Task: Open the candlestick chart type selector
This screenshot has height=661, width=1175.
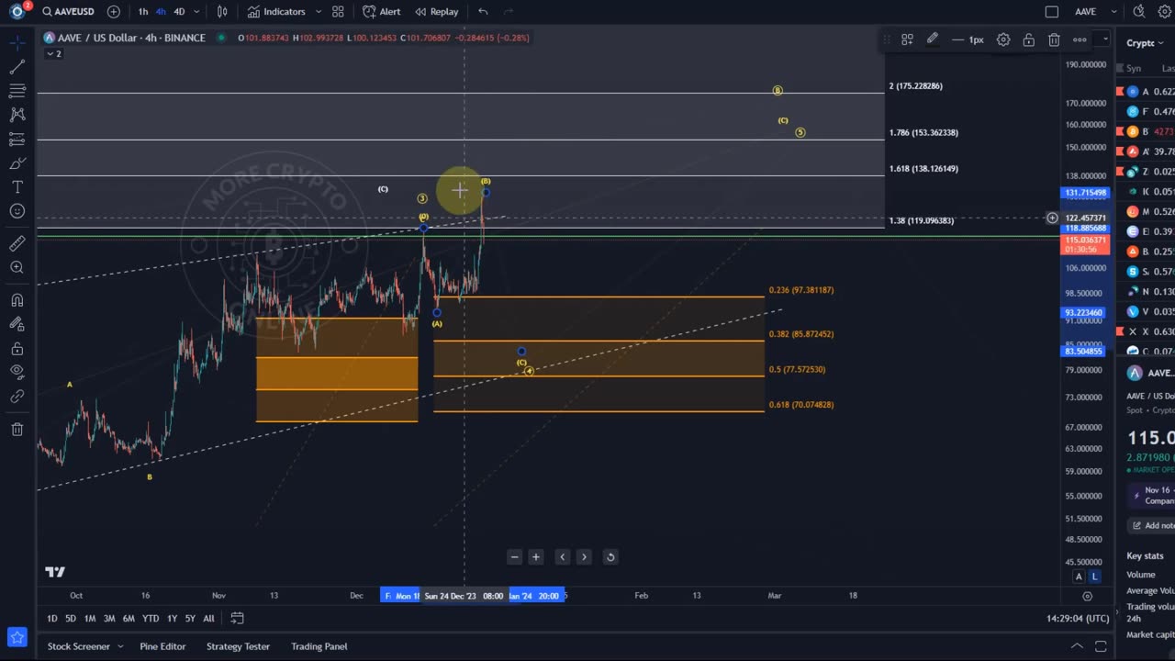Action: coord(222,12)
